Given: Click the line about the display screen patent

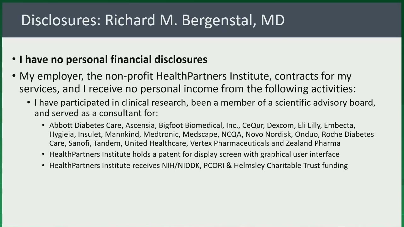Looking at the screenshot, I should (x=194, y=154).
